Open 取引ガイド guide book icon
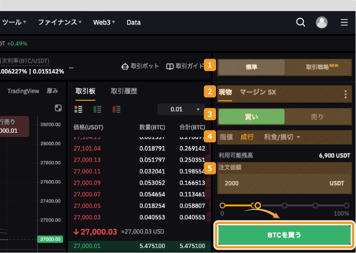This screenshot has height=253, width=356. pyautogui.click(x=170, y=66)
